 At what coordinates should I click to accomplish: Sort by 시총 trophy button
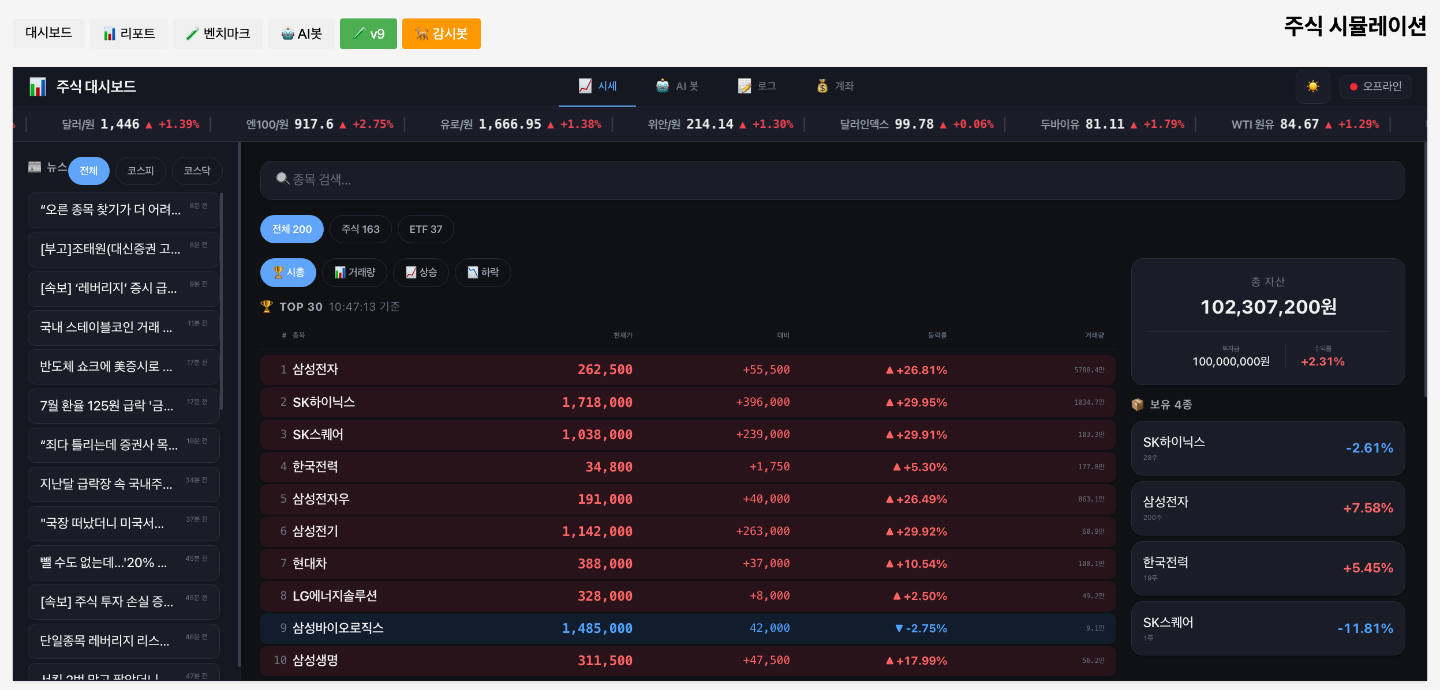tap(288, 272)
